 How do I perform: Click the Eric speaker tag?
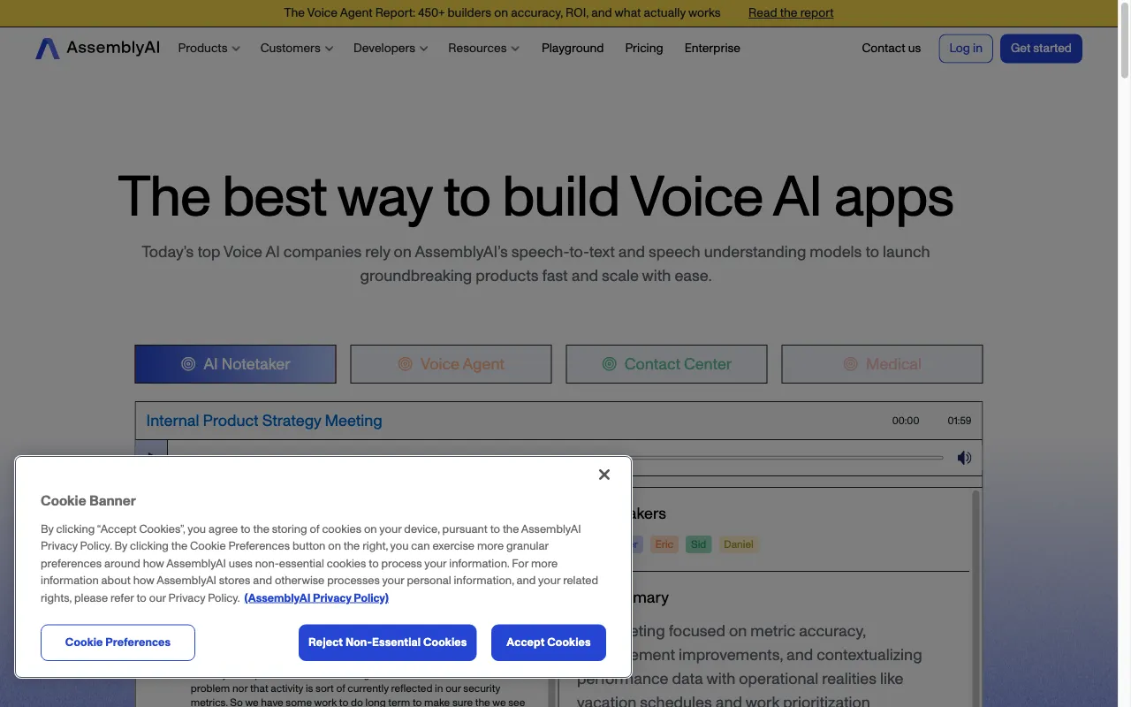pyautogui.click(x=664, y=544)
